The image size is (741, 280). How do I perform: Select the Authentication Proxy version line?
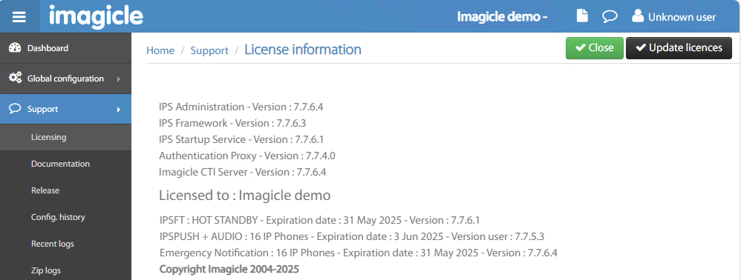247,156
